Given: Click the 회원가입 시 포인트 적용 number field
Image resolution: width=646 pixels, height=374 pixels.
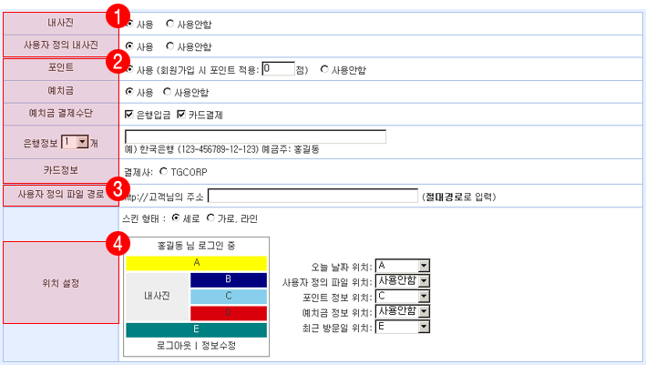Looking at the screenshot, I should click(277, 68).
